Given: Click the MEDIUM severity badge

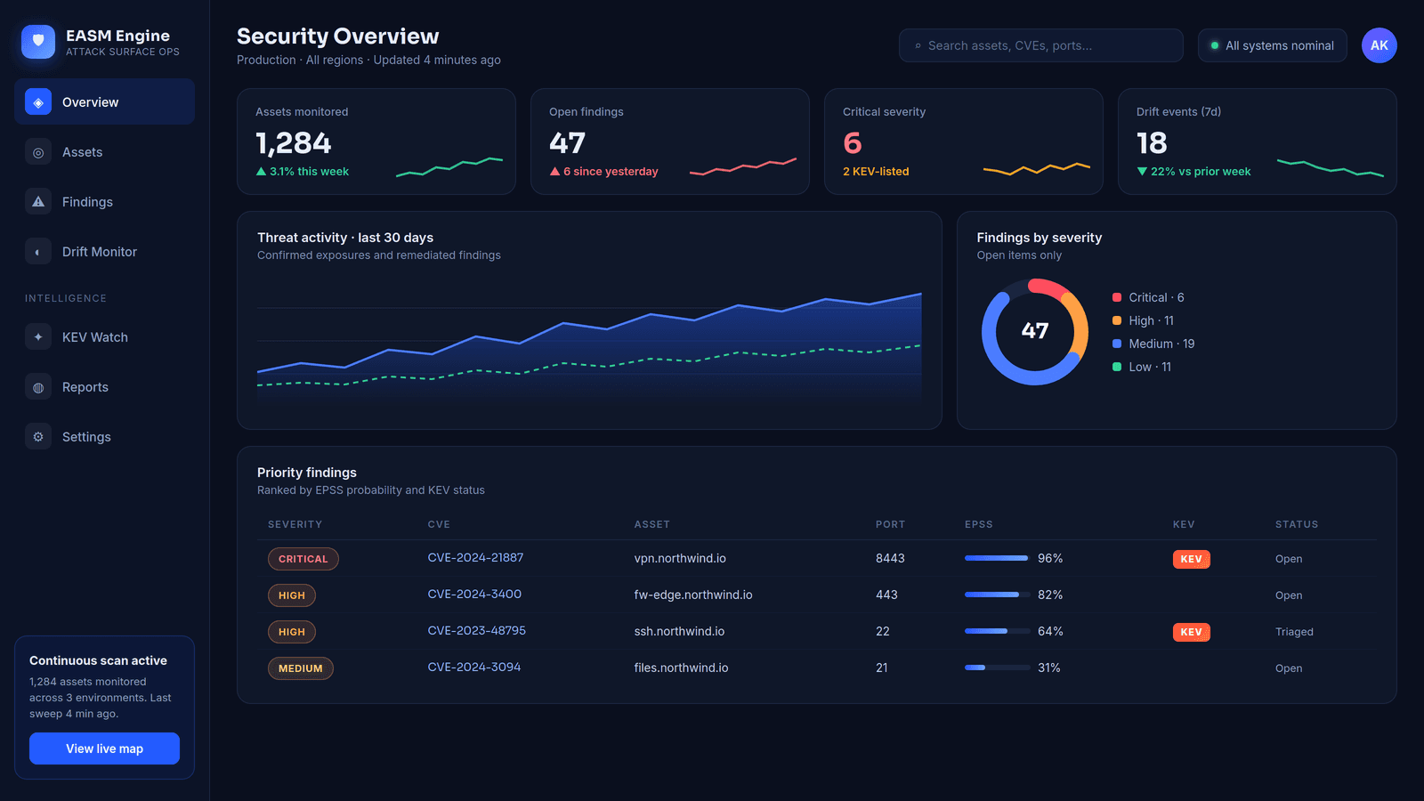Looking at the screenshot, I should (x=300, y=668).
